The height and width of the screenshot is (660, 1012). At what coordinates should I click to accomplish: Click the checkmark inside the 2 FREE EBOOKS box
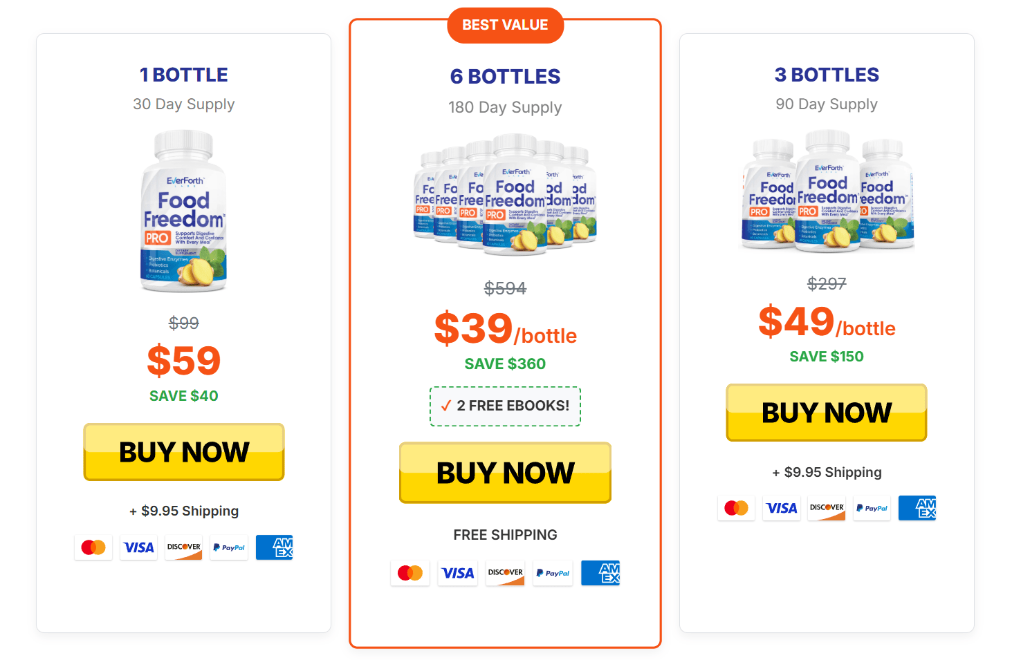tap(445, 406)
